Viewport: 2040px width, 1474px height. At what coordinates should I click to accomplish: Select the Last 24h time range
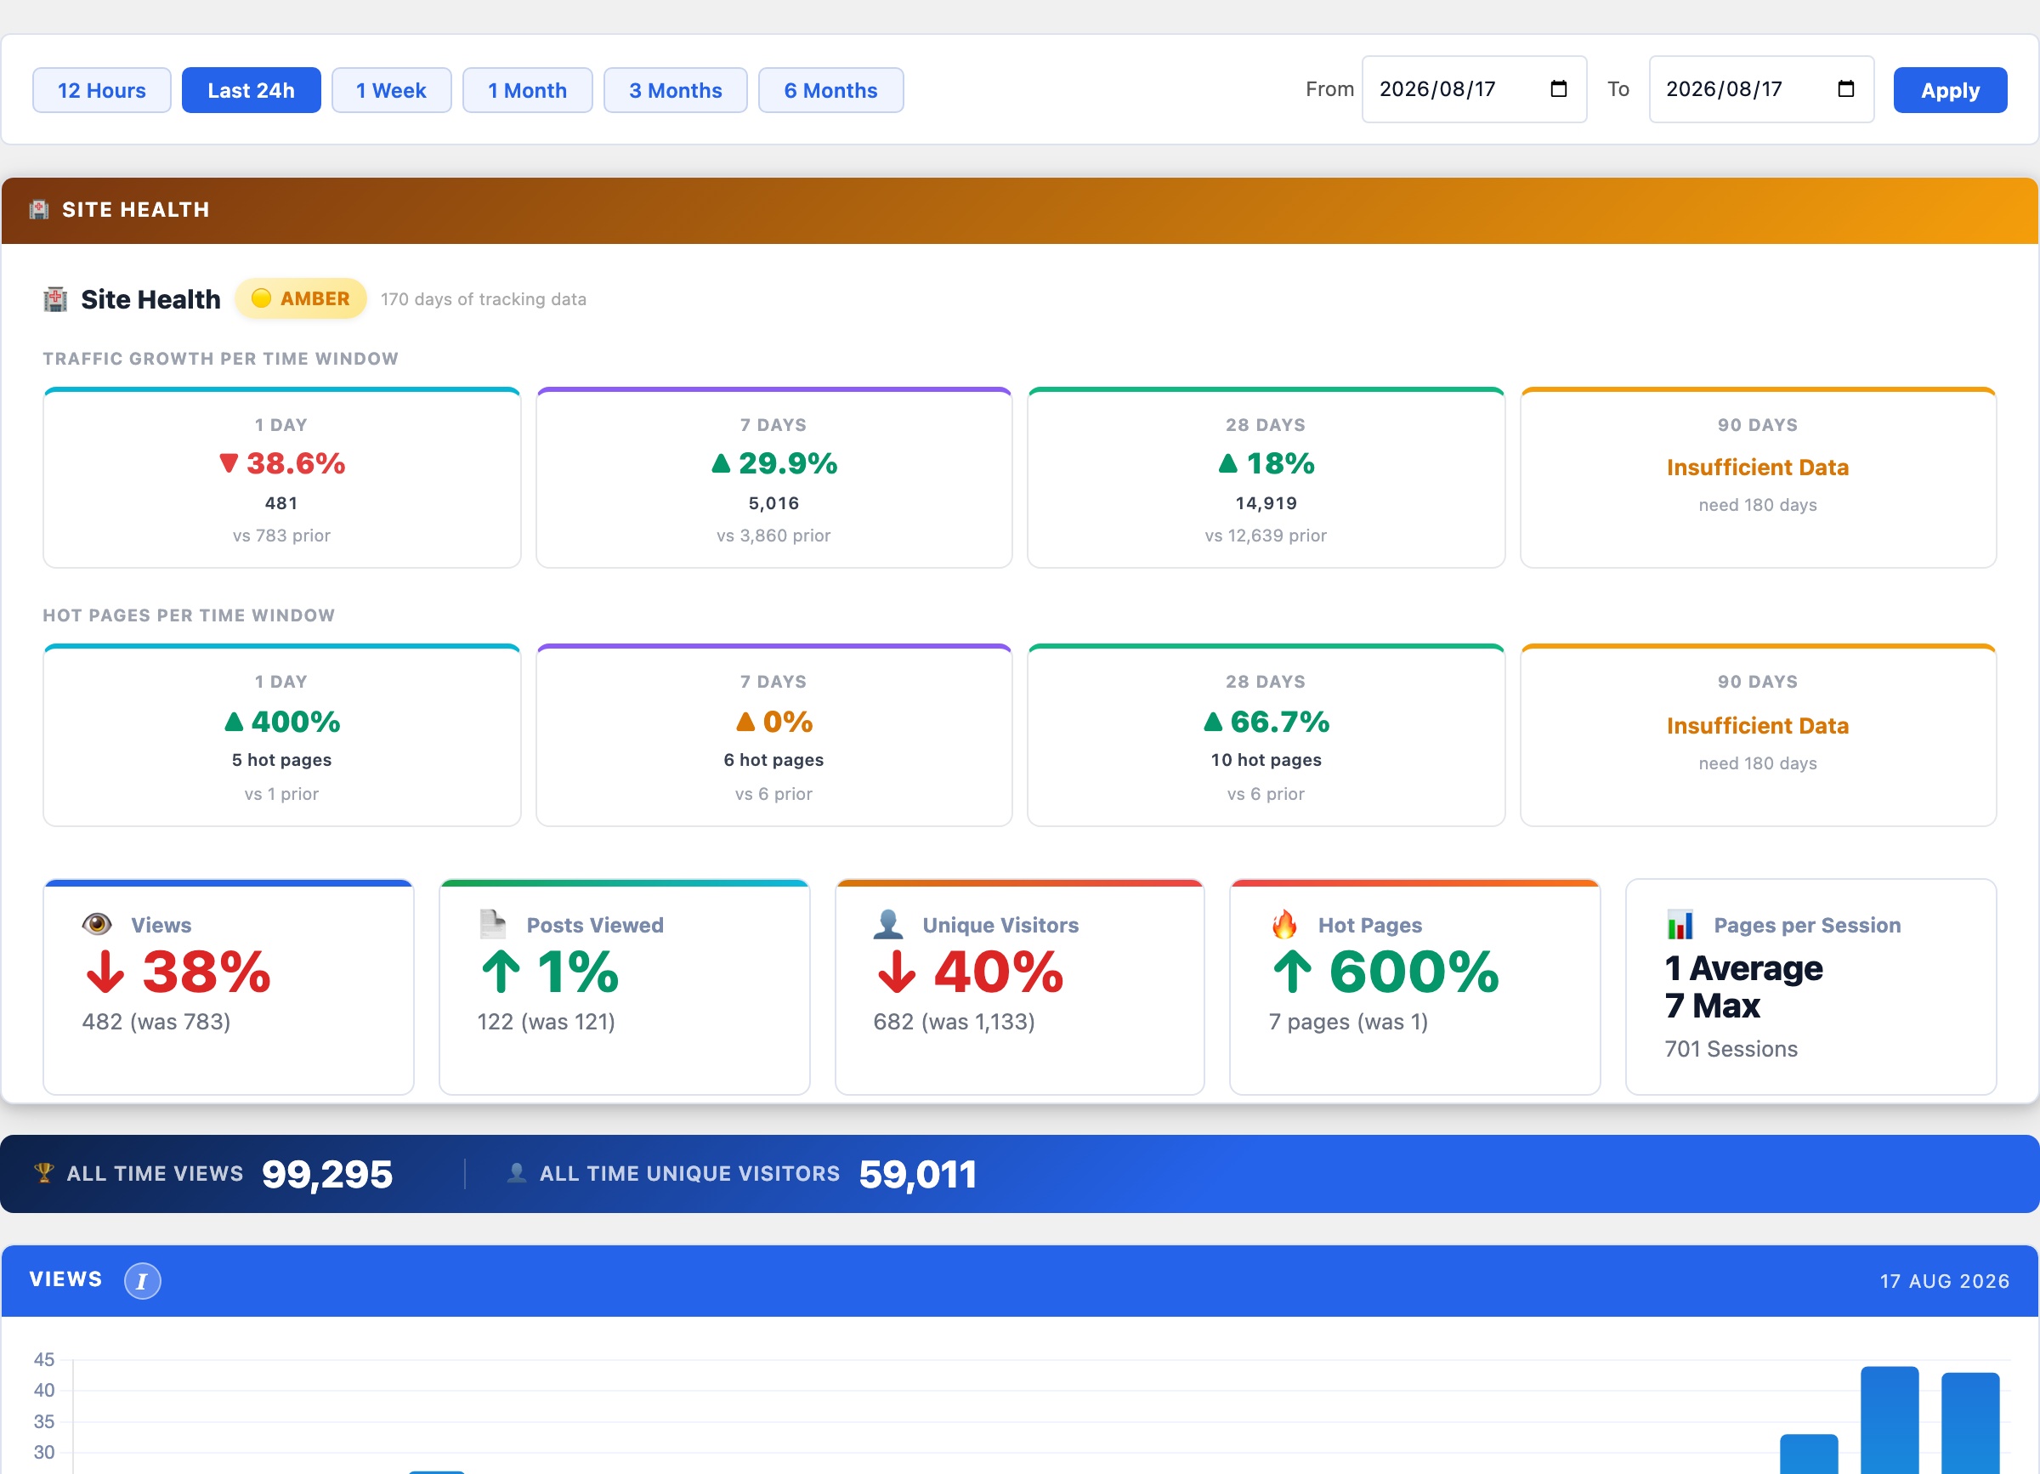tap(251, 90)
